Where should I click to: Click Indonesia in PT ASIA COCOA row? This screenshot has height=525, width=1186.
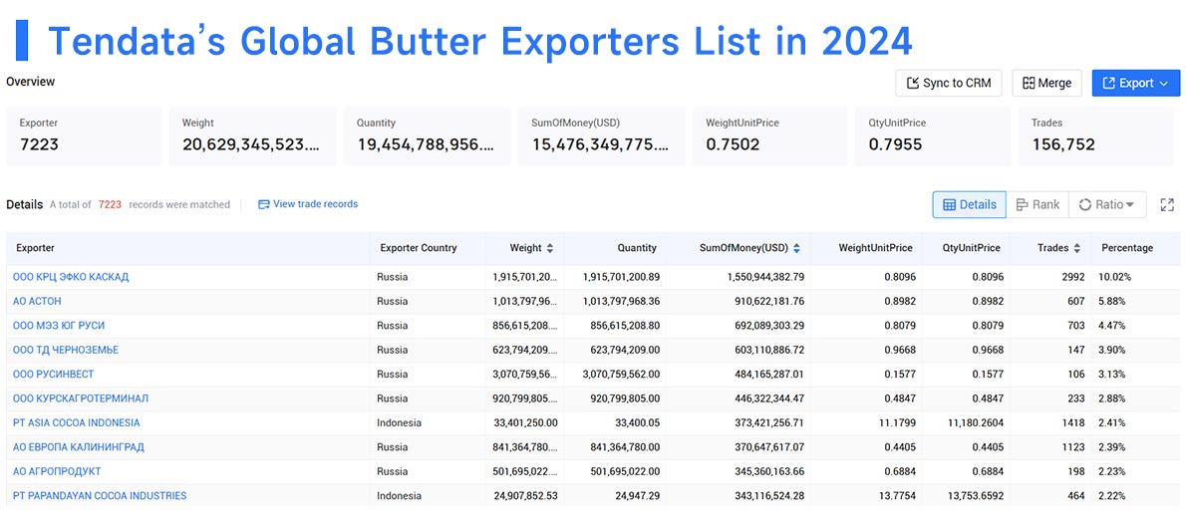coord(400,422)
